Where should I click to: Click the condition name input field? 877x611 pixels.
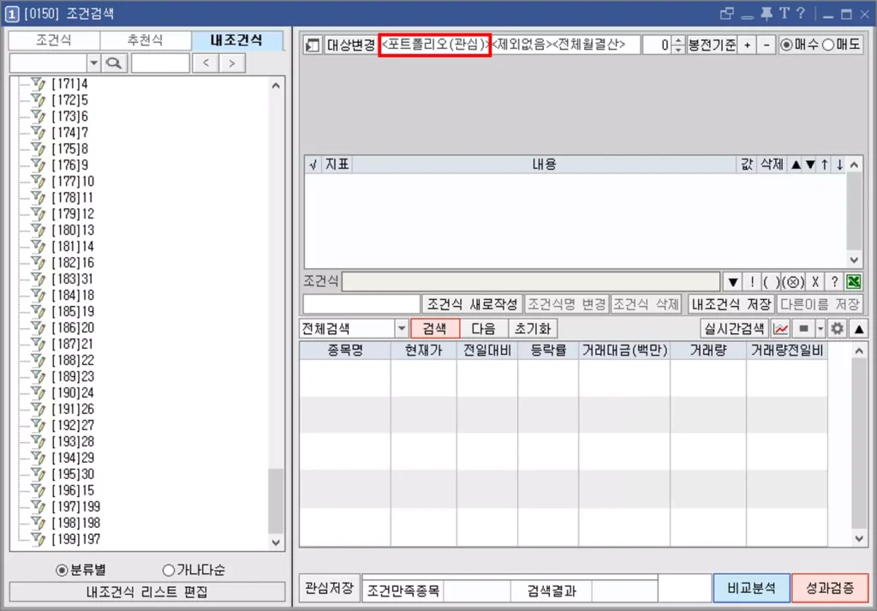[x=361, y=304]
